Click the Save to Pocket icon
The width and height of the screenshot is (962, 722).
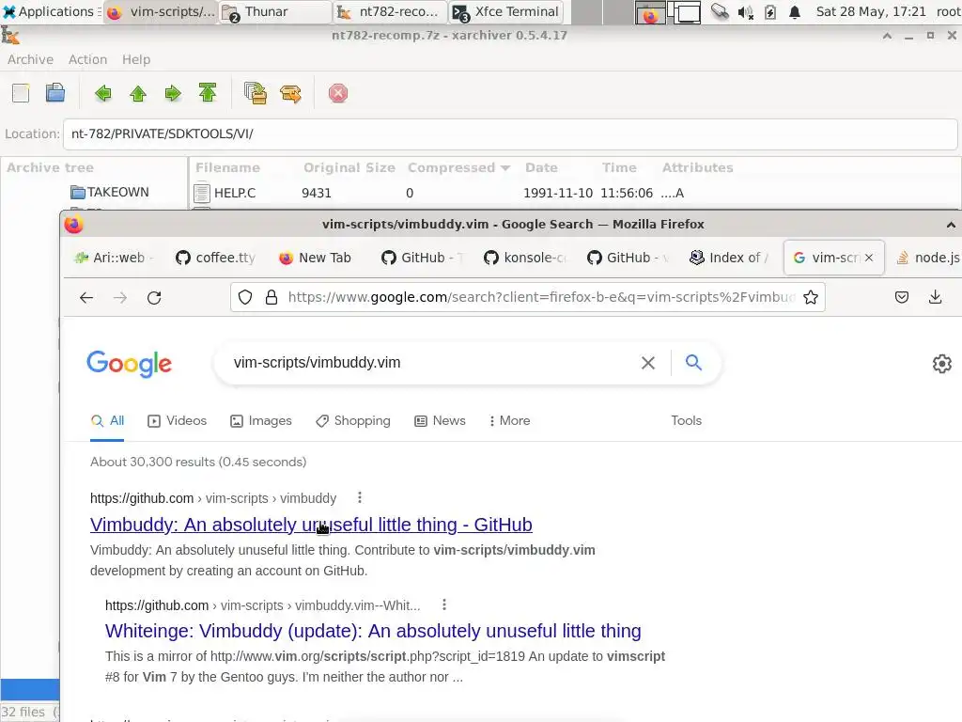coord(901,298)
